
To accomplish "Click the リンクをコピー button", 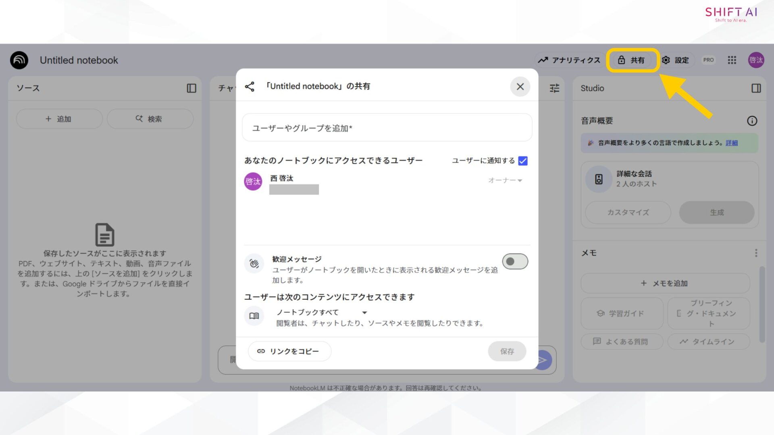I will (289, 351).
